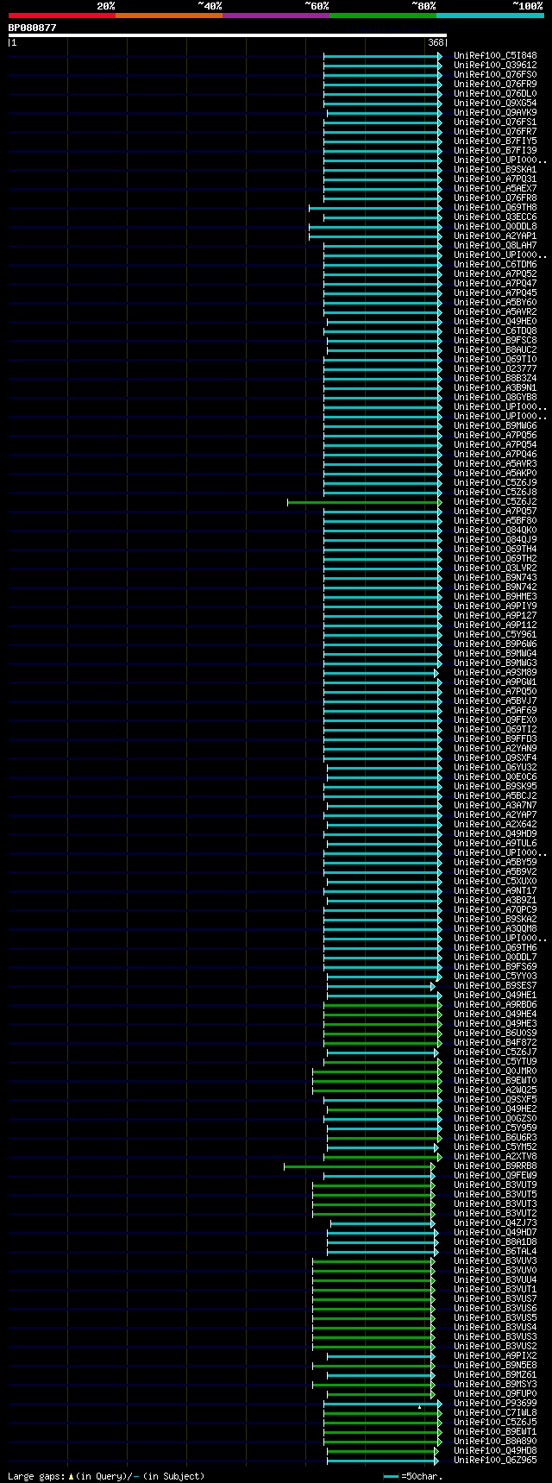The height and width of the screenshot is (1483, 552).
Task: Open hit UniRef100_C5I848
Action: 495,56
